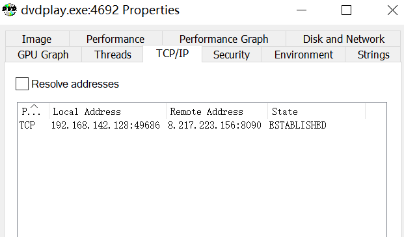This screenshot has height=237, width=404.
Task: Minimize the Properties window
Action: click(x=301, y=10)
